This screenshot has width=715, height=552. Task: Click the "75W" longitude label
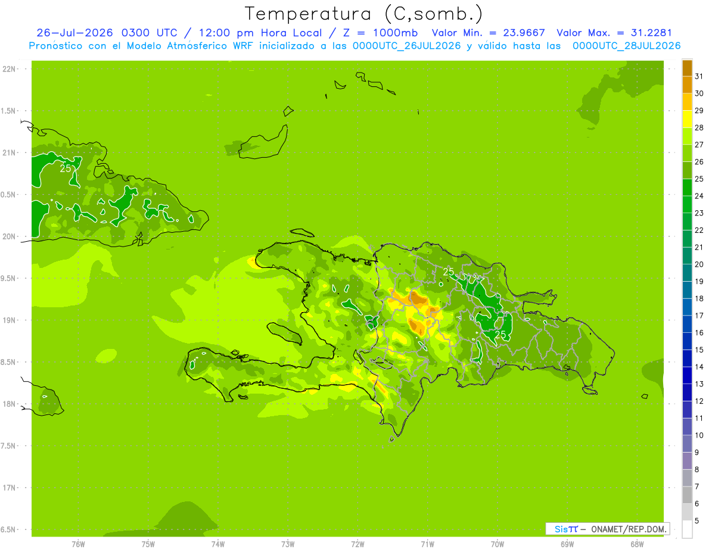click(148, 544)
